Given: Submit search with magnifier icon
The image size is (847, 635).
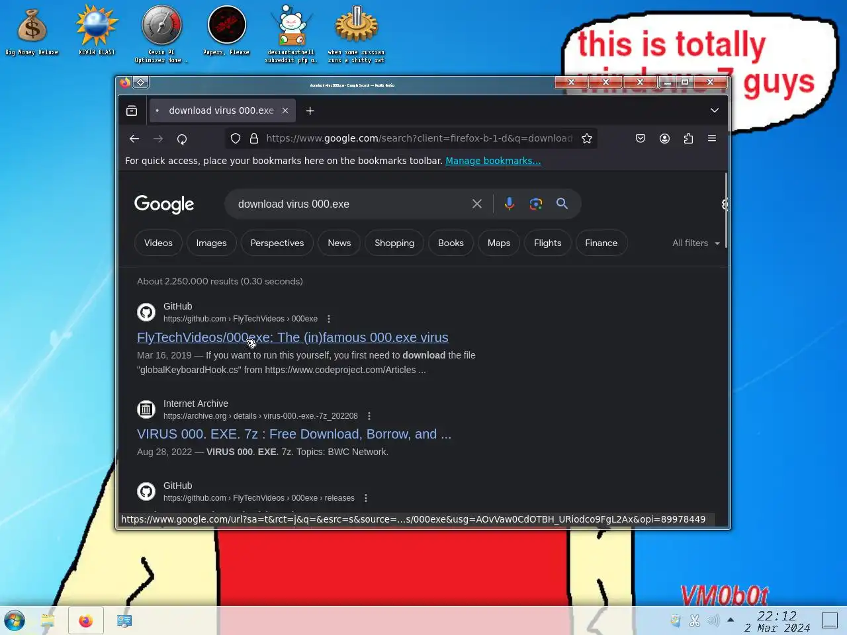Looking at the screenshot, I should 562,204.
